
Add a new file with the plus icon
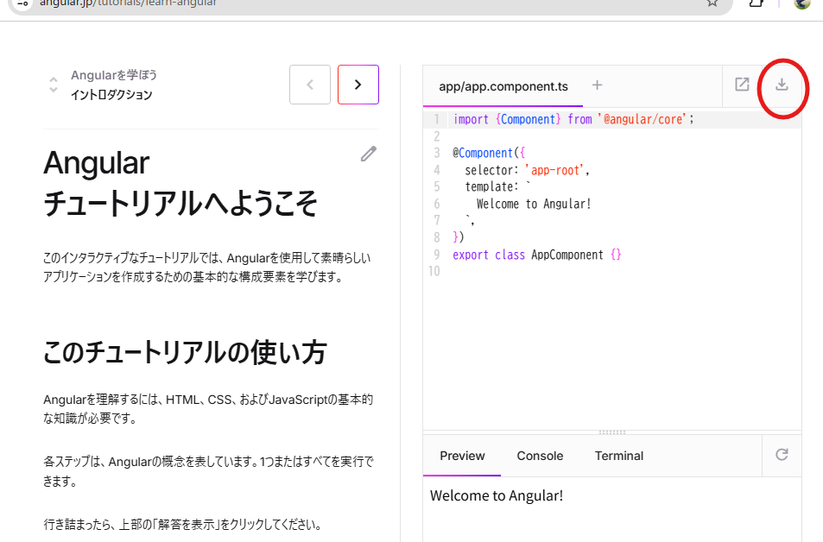pyautogui.click(x=597, y=85)
